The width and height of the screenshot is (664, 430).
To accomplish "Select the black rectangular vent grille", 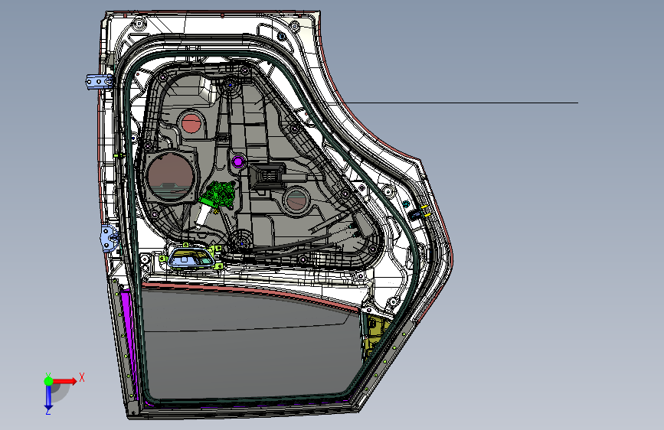I will (267, 174).
